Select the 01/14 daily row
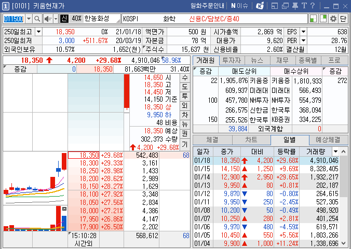The width and height of the screenshot is (351, 249). click(x=266, y=177)
